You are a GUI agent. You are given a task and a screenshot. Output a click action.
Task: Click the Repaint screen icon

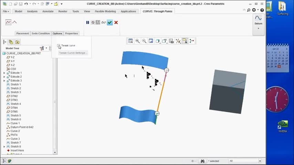coord(151,41)
